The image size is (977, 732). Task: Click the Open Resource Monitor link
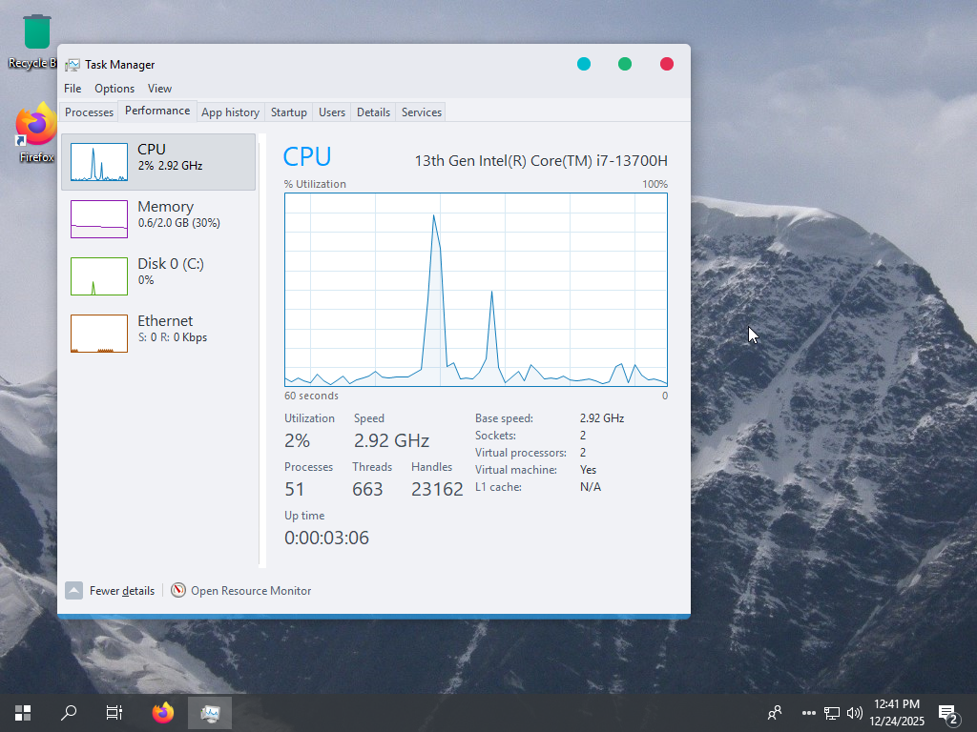pos(251,591)
